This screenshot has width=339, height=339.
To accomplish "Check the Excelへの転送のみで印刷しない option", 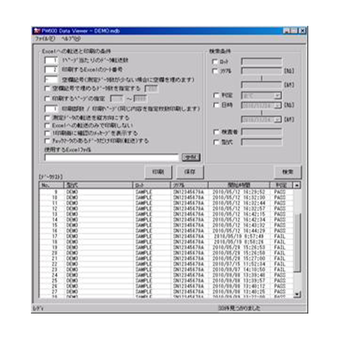I will [x=47, y=126].
